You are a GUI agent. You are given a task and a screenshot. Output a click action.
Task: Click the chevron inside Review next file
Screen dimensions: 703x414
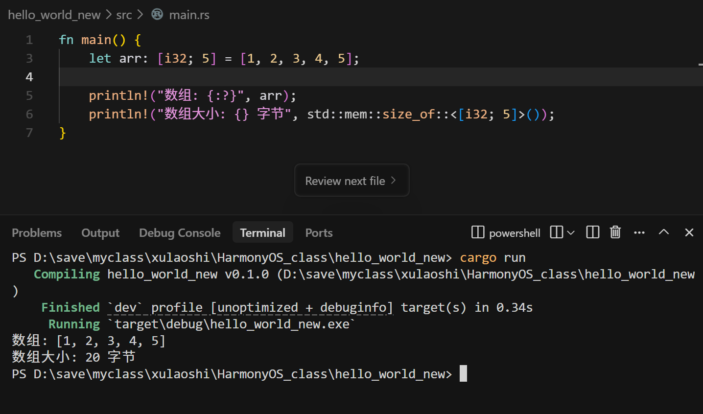pyautogui.click(x=393, y=181)
